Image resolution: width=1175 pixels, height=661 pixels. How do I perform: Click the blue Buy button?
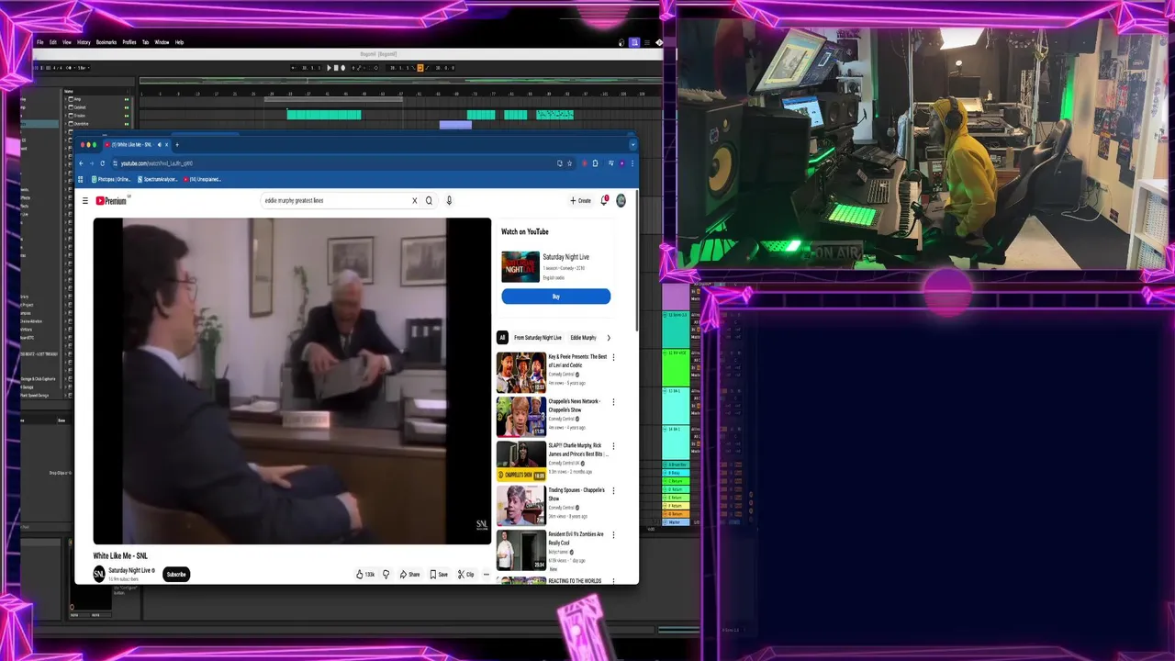coord(556,297)
